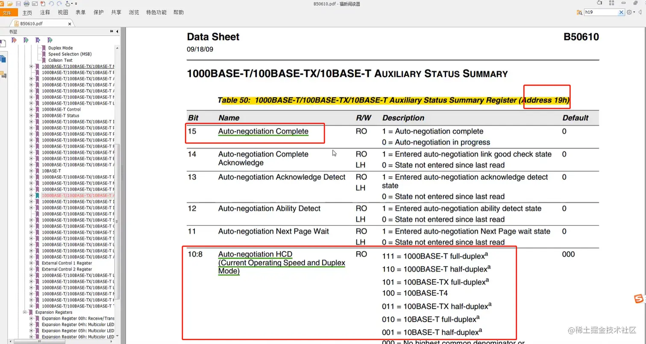Close the B50610.pdf document tab

pyautogui.click(x=70, y=24)
